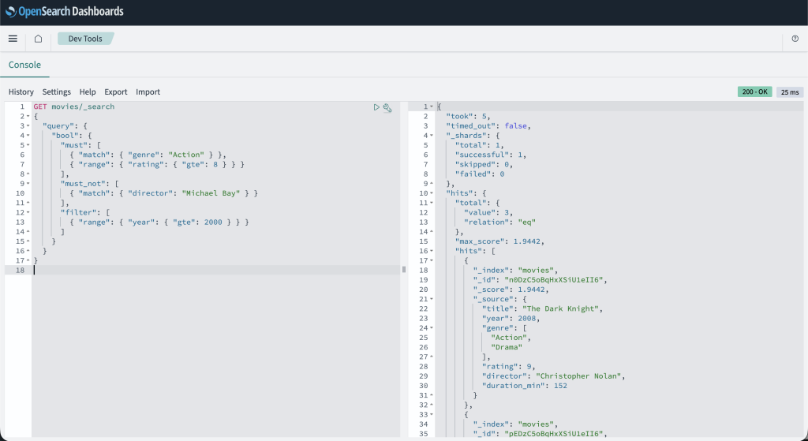Open the help icon in the top-right corner

click(x=795, y=39)
